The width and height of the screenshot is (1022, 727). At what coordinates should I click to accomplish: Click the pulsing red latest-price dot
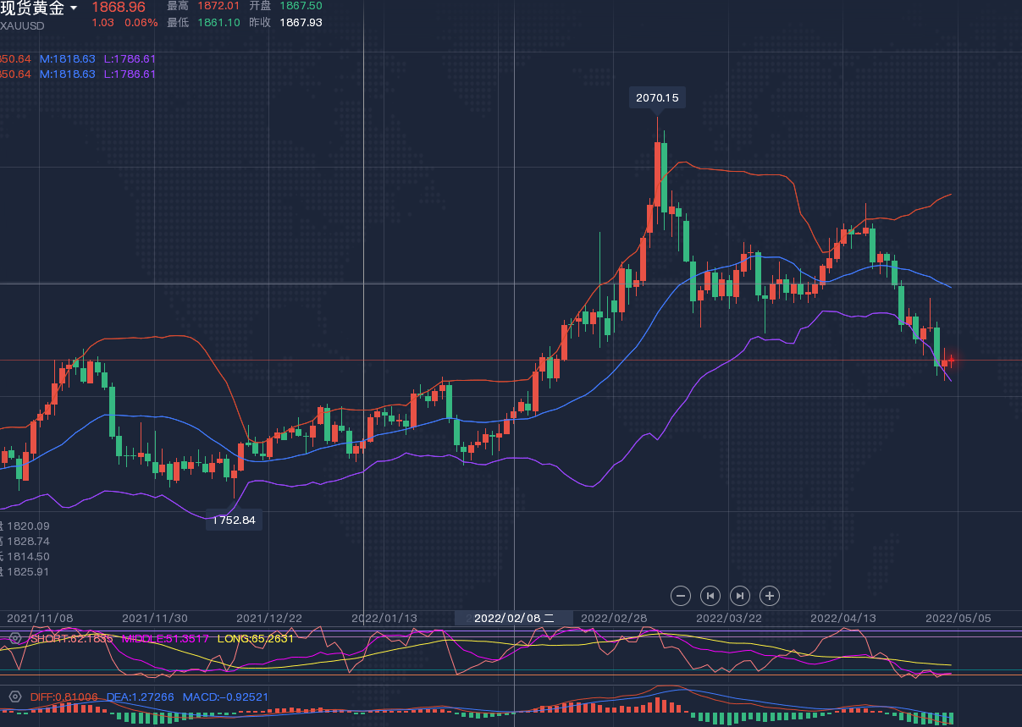pyautogui.click(x=951, y=361)
